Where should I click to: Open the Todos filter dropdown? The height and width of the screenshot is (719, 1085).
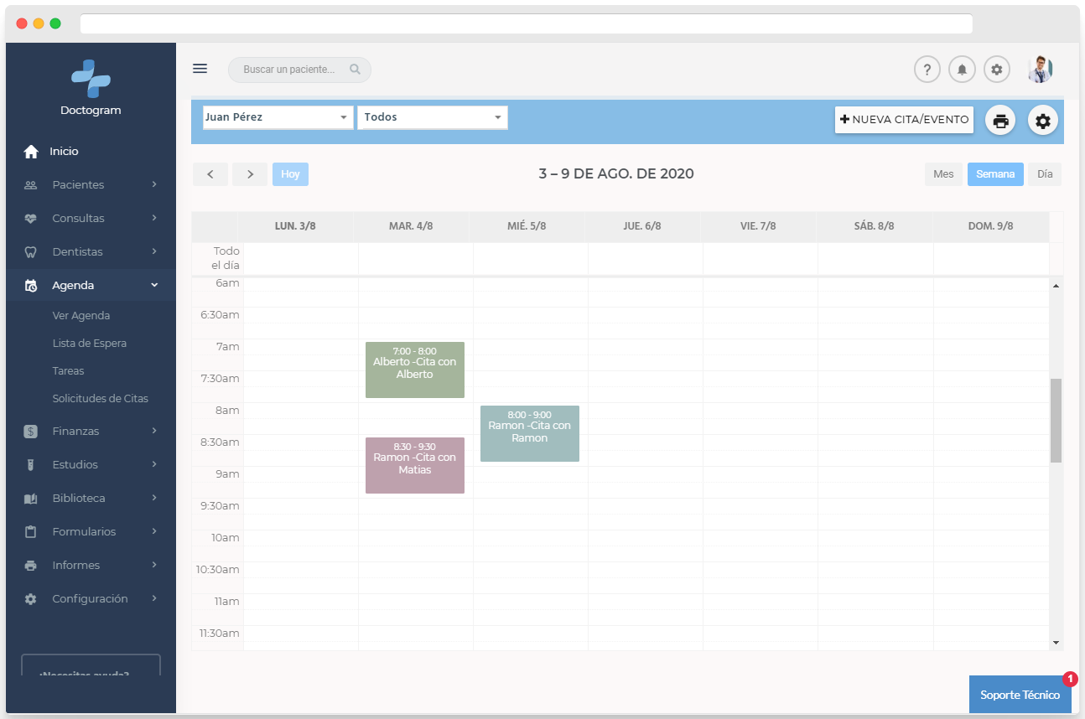(432, 117)
